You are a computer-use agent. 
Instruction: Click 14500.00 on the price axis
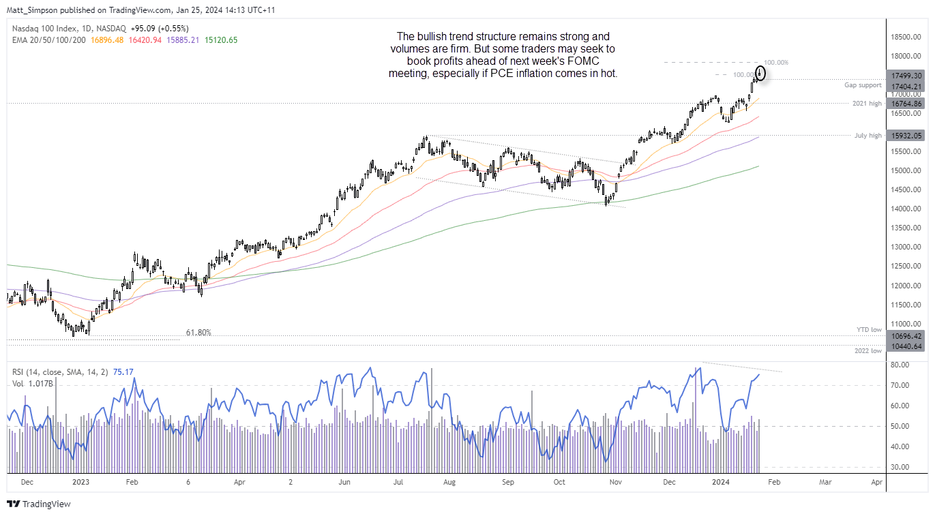tap(906, 190)
